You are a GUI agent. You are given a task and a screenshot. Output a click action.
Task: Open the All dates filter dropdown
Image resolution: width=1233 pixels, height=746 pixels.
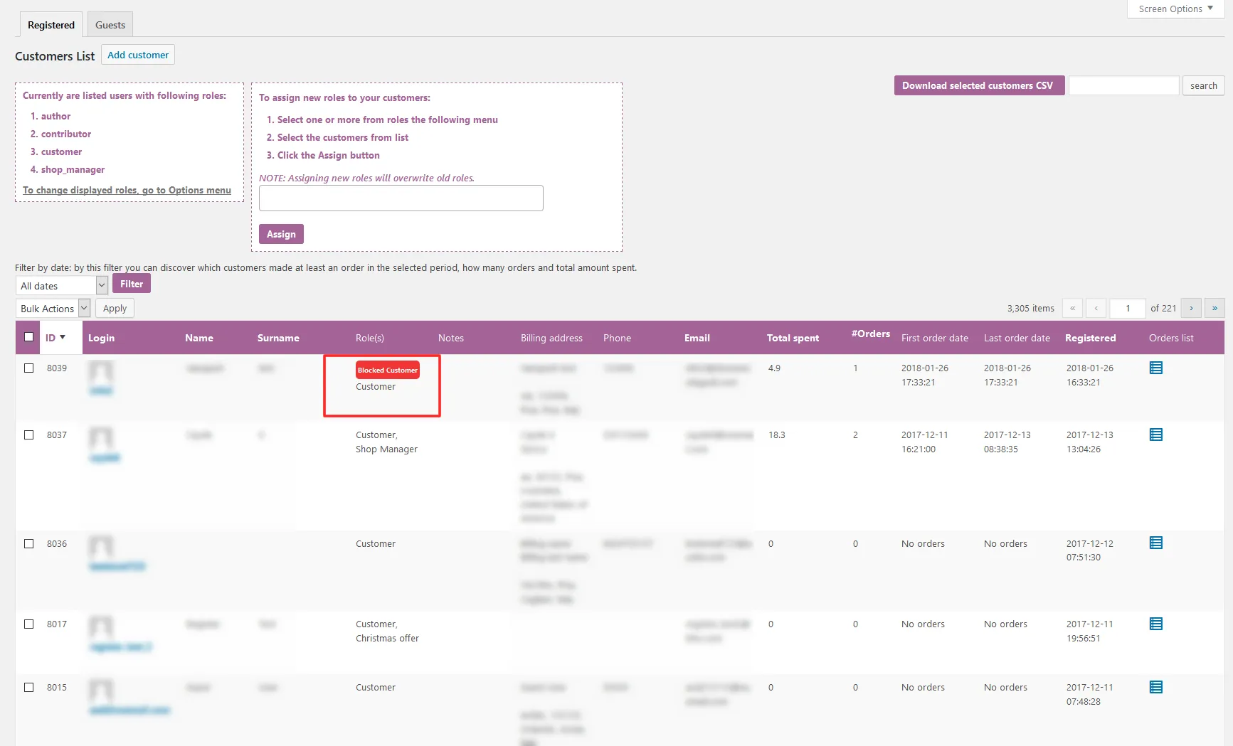(x=61, y=285)
